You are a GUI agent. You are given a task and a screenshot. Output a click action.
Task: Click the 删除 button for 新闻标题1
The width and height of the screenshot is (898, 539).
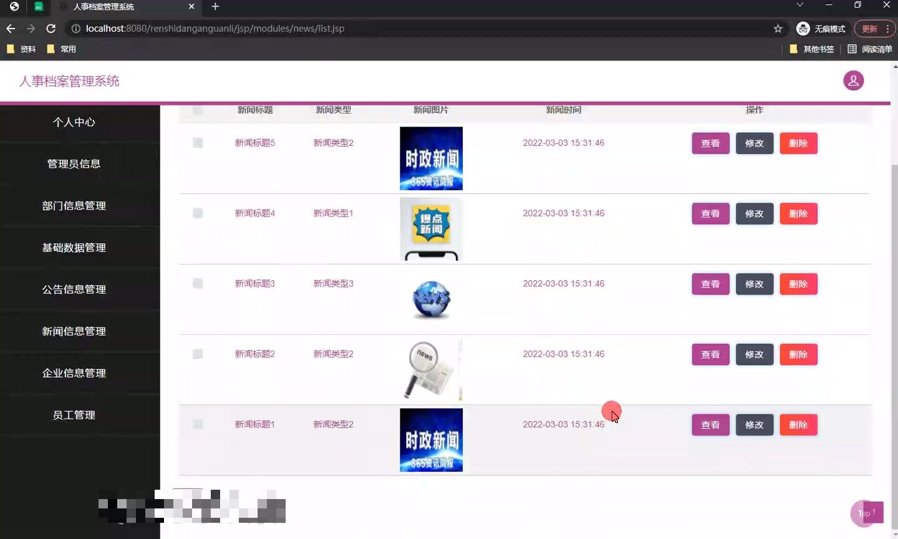[798, 425]
